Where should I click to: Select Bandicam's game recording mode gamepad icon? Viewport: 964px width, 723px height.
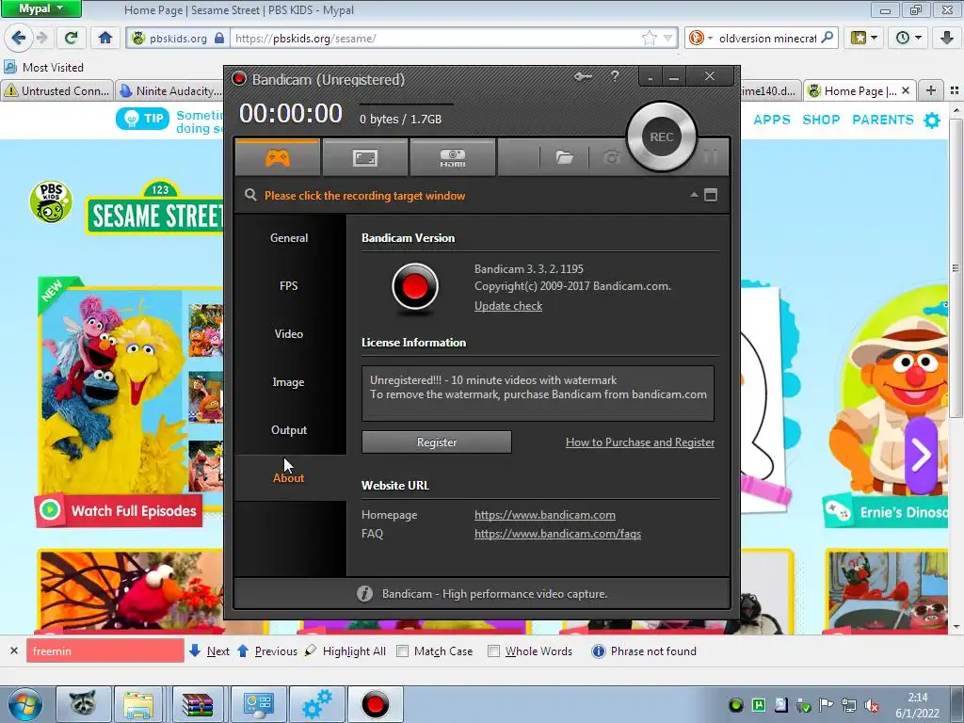[278, 158]
